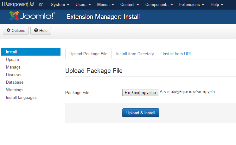Switch to Install from Directory tab
This screenshot has width=236, height=145.
[135, 54]
